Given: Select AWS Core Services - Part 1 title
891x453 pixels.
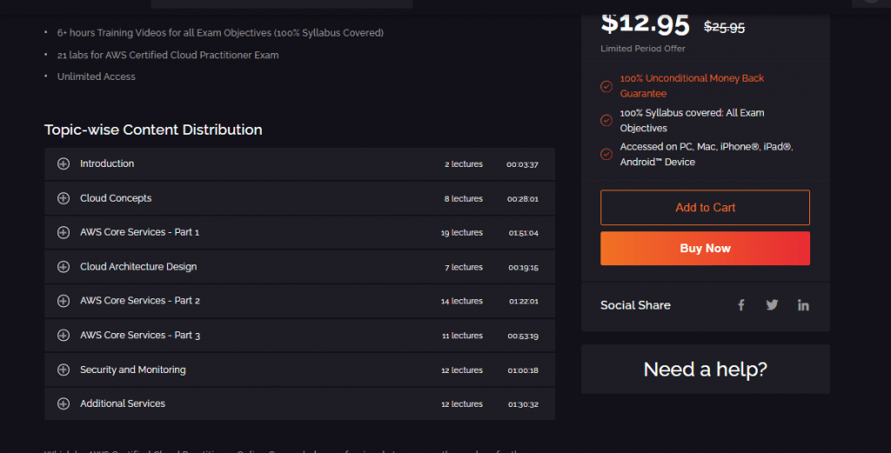Looking at the screenshot, I should click(140, 232).
